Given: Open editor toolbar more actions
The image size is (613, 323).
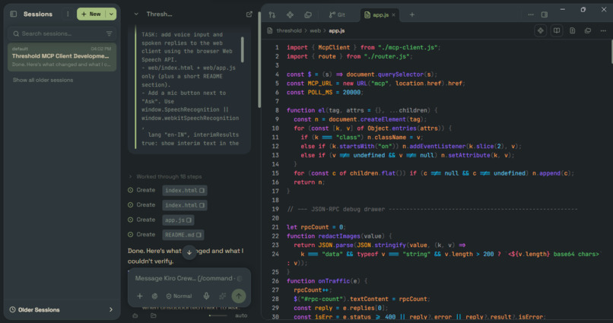Looking at the screenshot, I should pos(603,30).
